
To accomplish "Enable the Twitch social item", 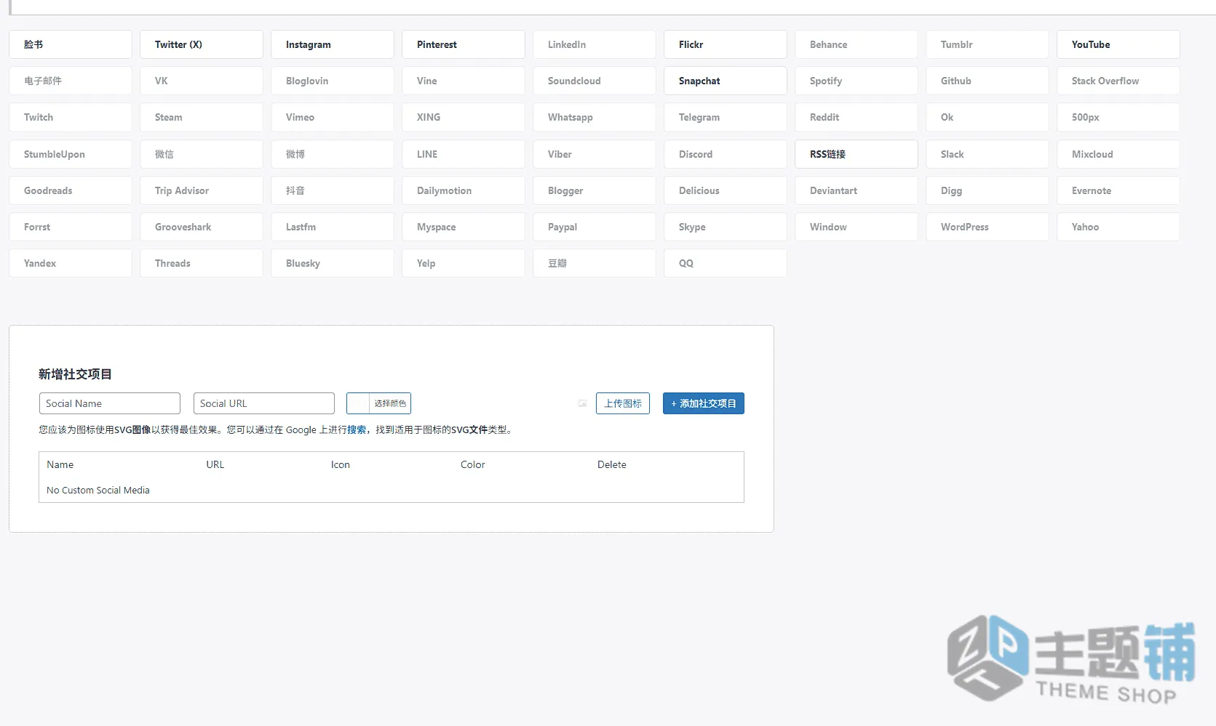I will (x=71, y=117).
